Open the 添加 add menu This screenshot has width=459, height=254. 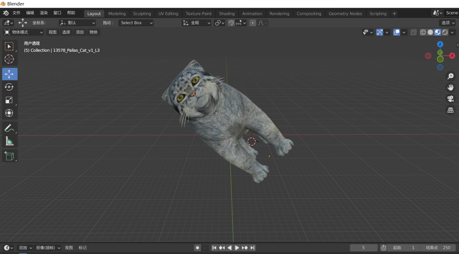click(x=79, y=32)
